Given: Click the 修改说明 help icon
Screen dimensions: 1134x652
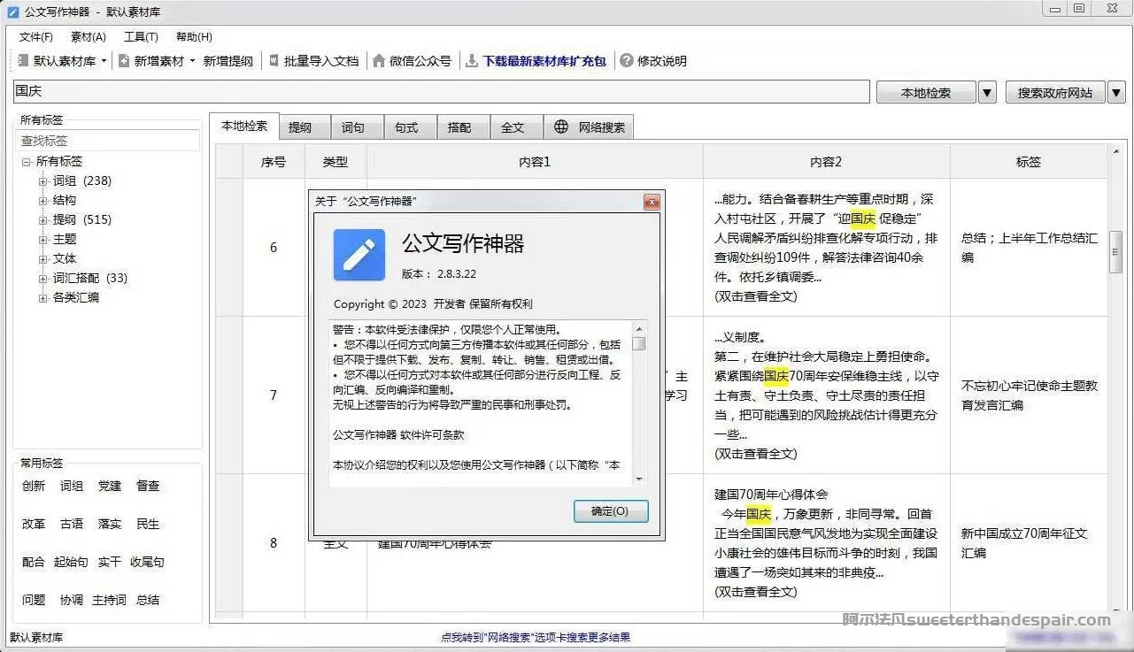Looking at the screenshot, I should pos(627,61).
